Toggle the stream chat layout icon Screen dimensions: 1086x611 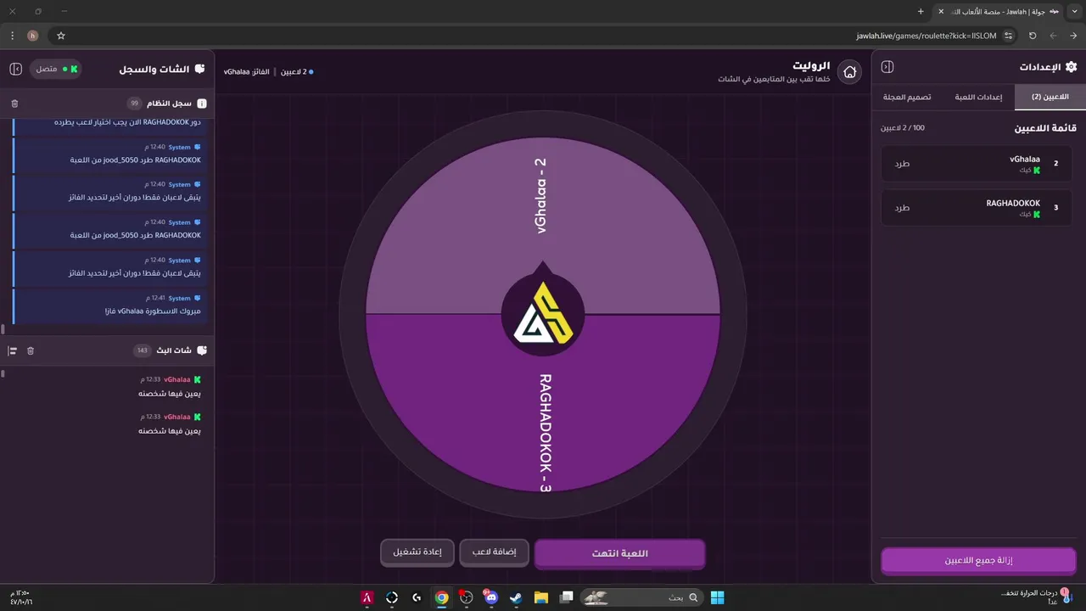click(13, 350)
